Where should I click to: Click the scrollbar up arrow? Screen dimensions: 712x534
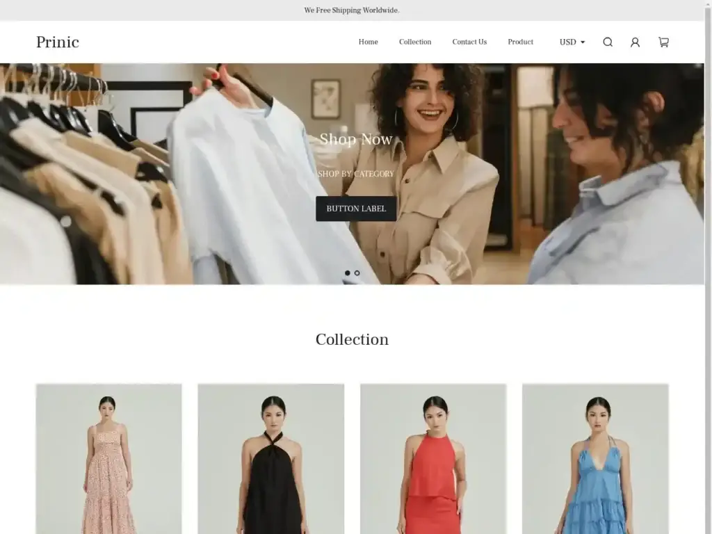708,4
